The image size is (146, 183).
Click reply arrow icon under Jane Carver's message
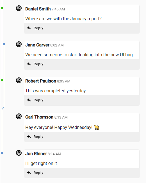click(x=29, y=64)
